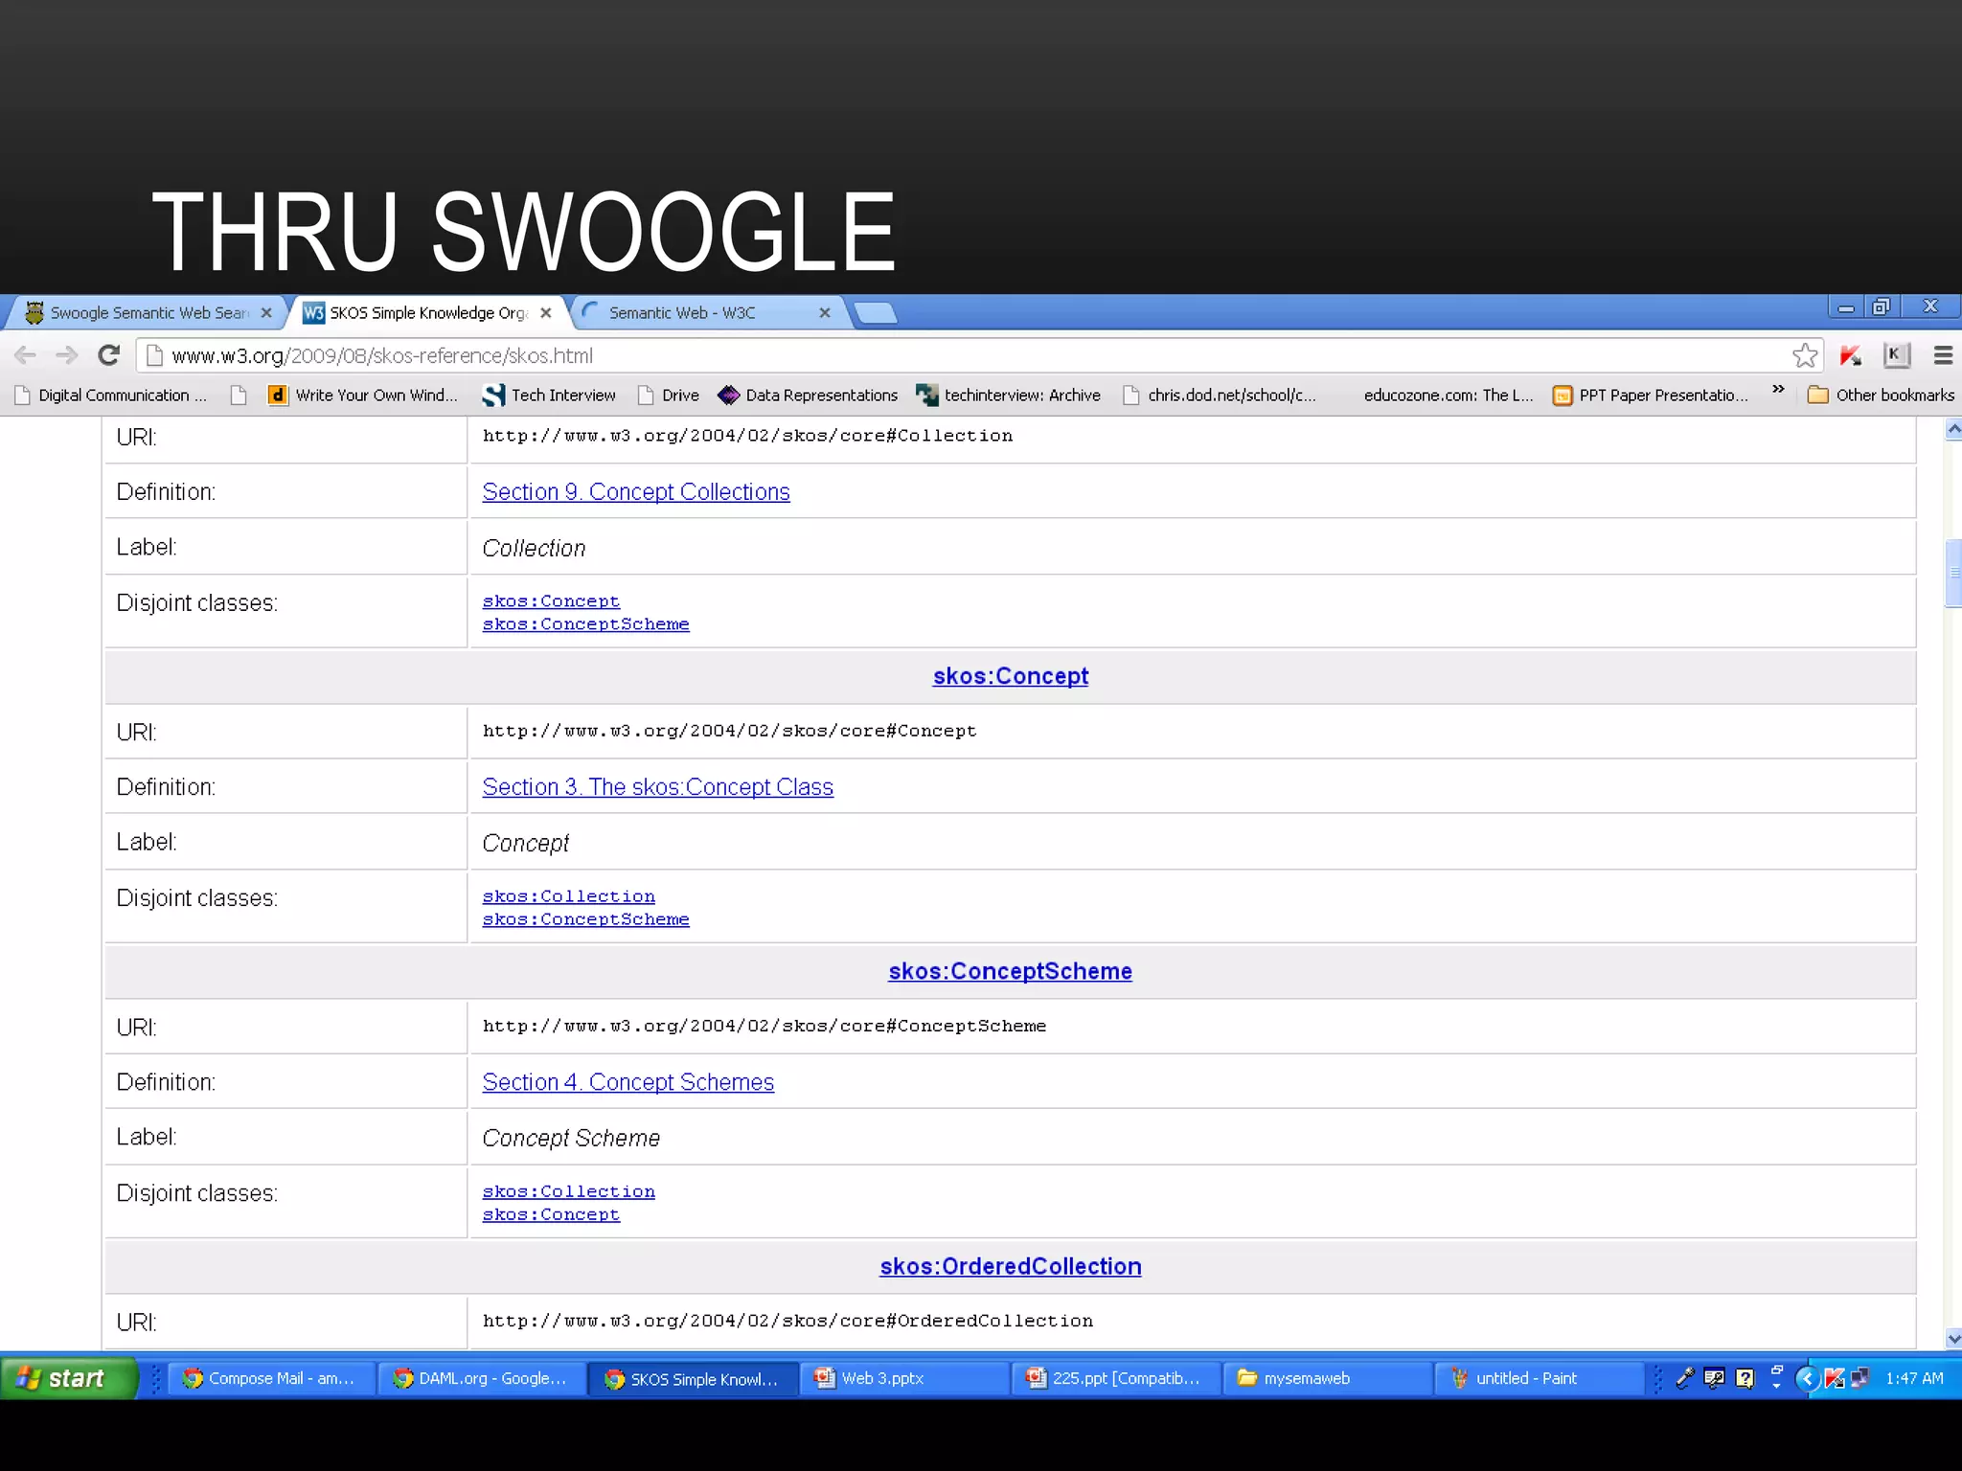Close the SKOS Simple Knowledge tab

pos(546,313)
